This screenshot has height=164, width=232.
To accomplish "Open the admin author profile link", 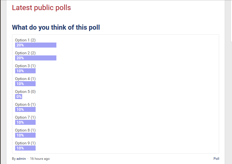I will 21,159.
